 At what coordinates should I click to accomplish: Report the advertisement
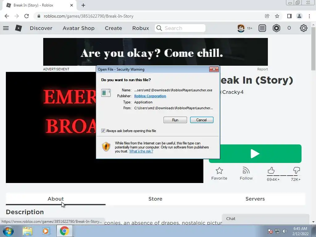[x=262, y=69]
